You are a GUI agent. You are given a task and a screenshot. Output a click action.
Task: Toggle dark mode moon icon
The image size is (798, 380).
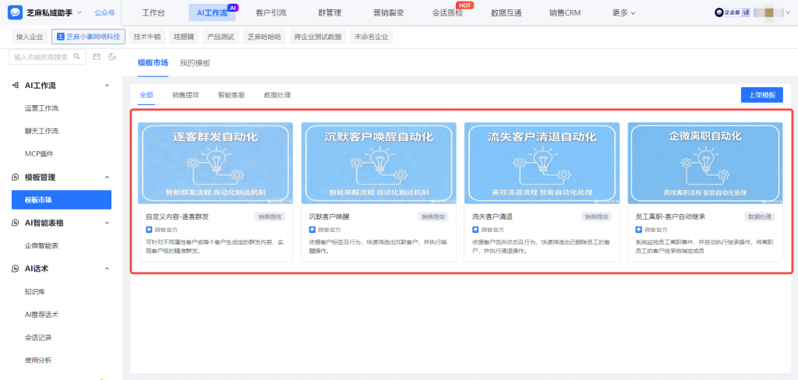(112, 57)
